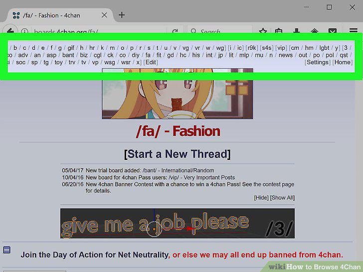Click the address bar URL
The height and width of the screenshot is (272, 363).
click(66, 31)
